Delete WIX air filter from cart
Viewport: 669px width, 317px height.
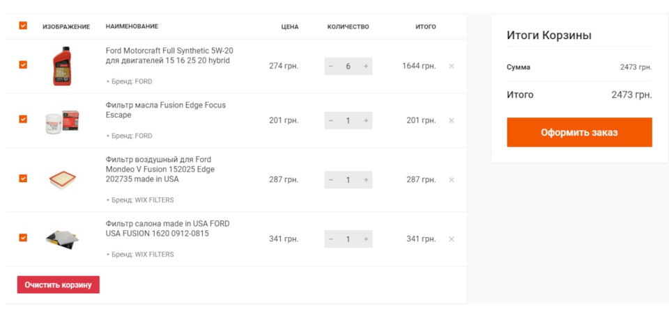coord(452,180)
